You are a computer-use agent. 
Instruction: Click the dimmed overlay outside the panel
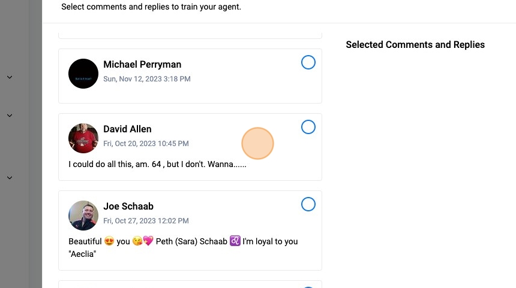point(21,240)
